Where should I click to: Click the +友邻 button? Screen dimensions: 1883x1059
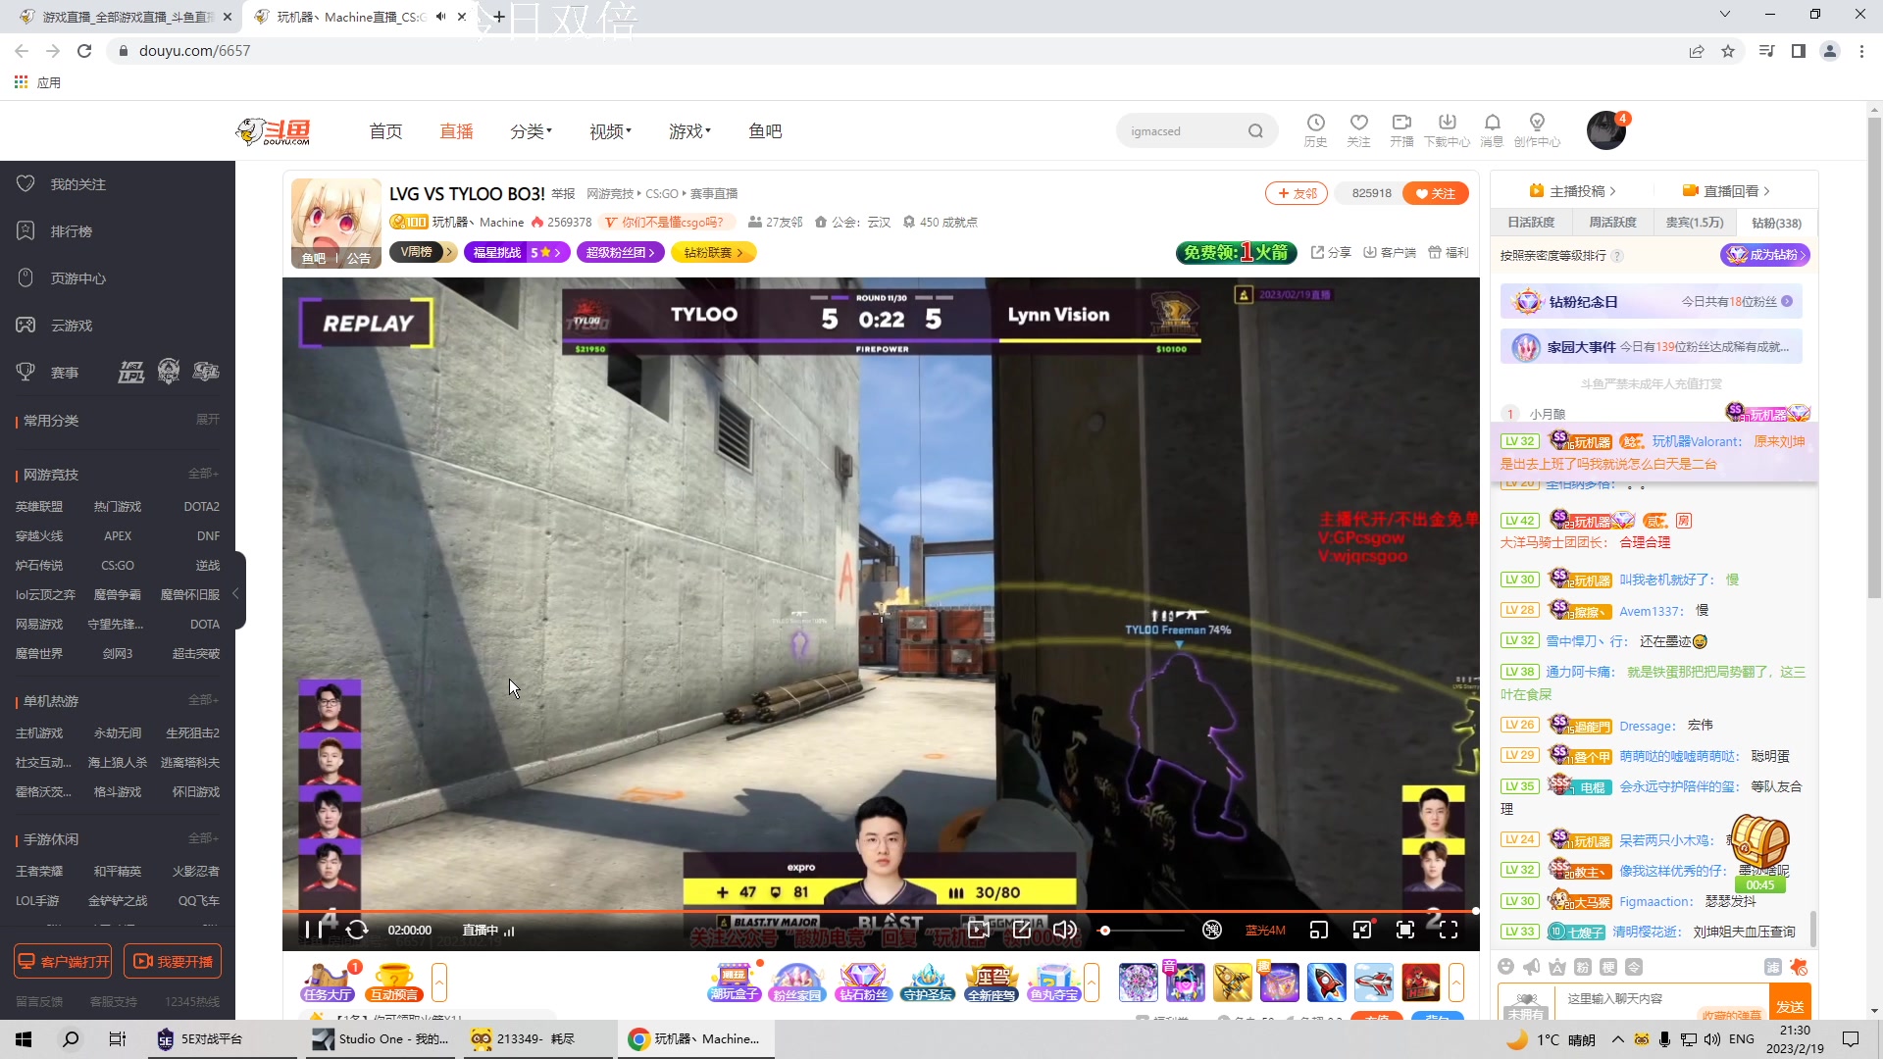pyautogui.click(x=1296, y=193)
